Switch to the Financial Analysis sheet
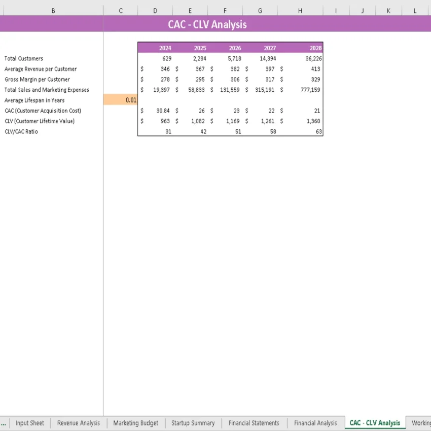The image size is (431, 431). click(x=315, y=422)
